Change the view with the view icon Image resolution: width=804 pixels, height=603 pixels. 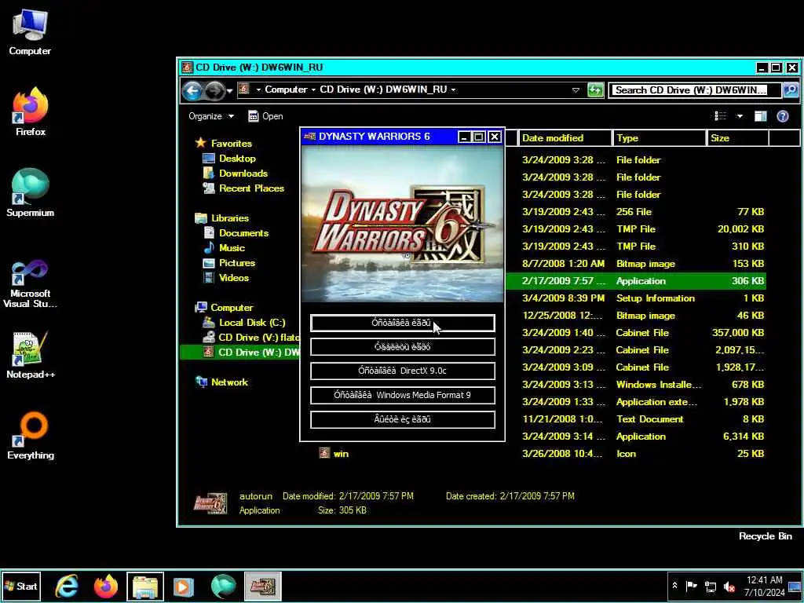721,116
